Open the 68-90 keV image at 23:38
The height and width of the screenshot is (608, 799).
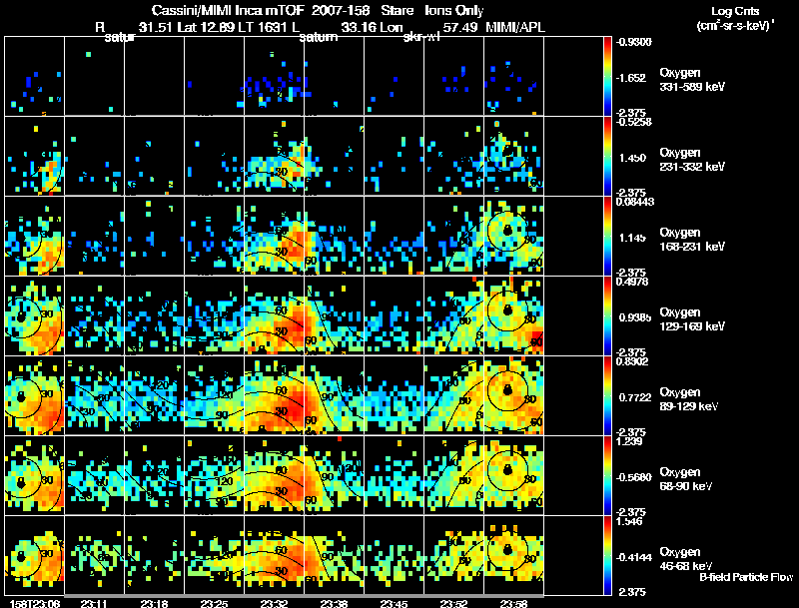(335, 475)
